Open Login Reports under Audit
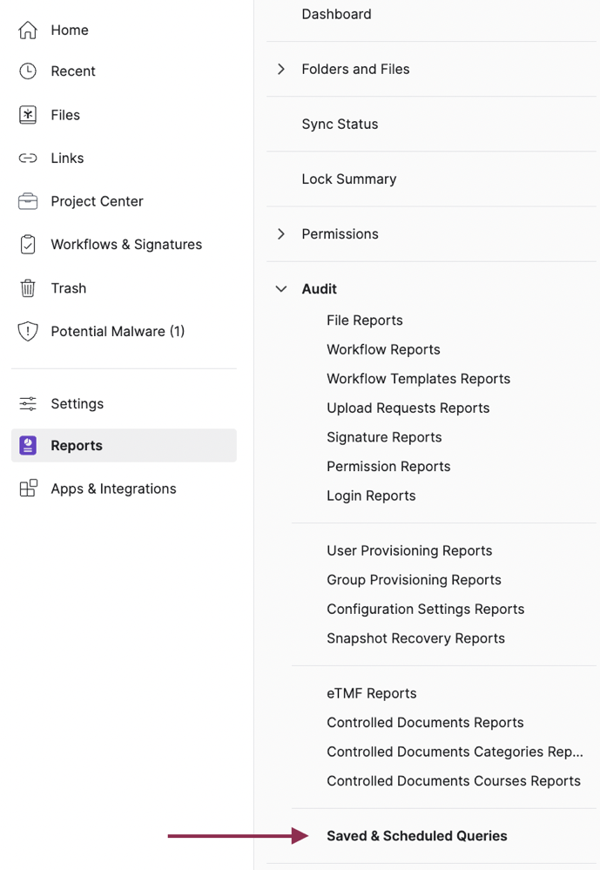 tap(371, 496)
